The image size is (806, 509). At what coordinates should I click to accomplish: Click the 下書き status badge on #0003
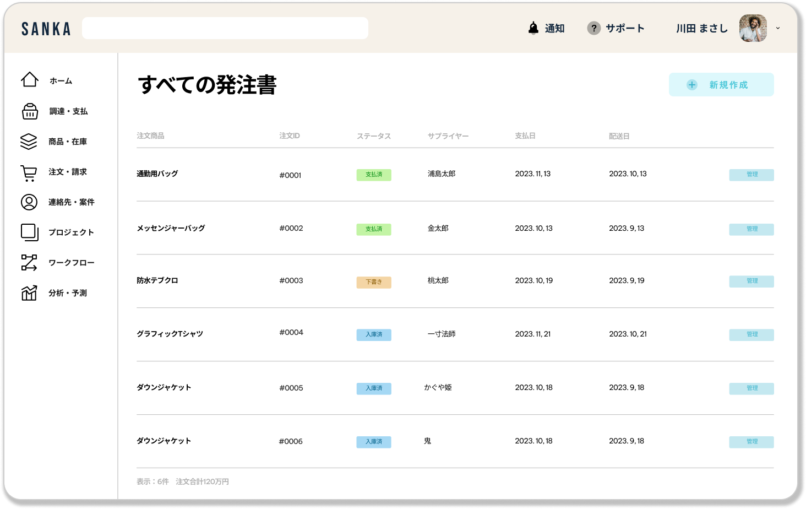coord(373,282)
